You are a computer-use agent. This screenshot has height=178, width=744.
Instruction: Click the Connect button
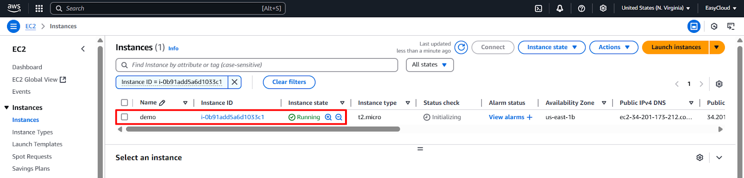(x=493, y=47)
